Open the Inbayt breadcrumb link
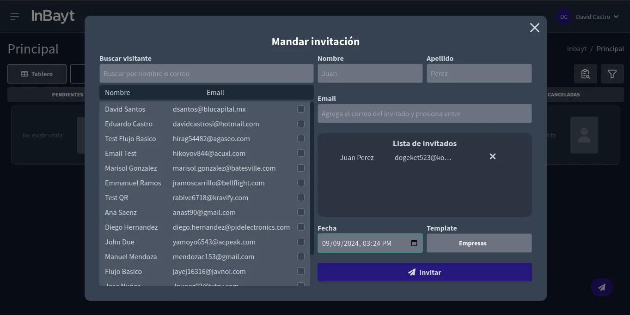630x315 pixels. pyautogui.click(x=576, y=48)
